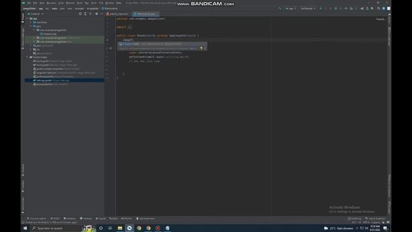The width and height of the screenshot is (412, 232).
Task: Click Expand All icon in Project panel
Action: (85, 14)
